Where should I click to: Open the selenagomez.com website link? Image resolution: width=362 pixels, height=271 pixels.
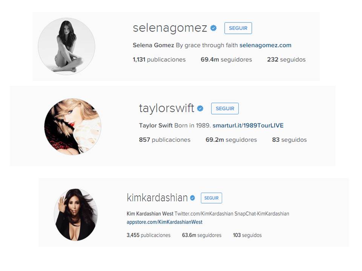click(265, 45)
